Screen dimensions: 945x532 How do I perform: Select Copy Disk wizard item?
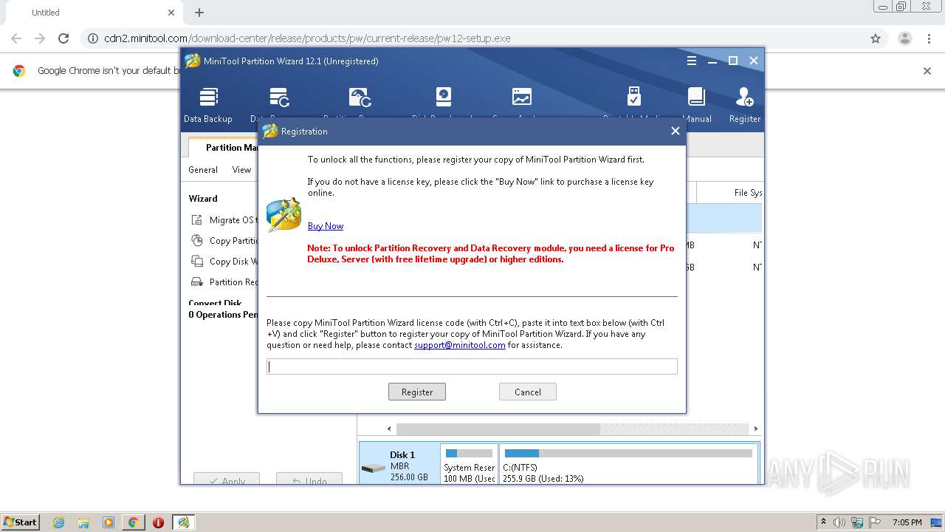click(x=224, y=261)
